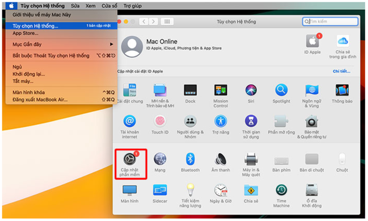
Task: Open Mission Control preferences
Action: tap(221, 91)
